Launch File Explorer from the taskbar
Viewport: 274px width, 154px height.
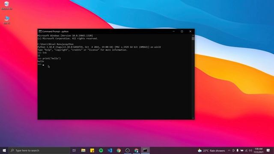tap(83, 150)
